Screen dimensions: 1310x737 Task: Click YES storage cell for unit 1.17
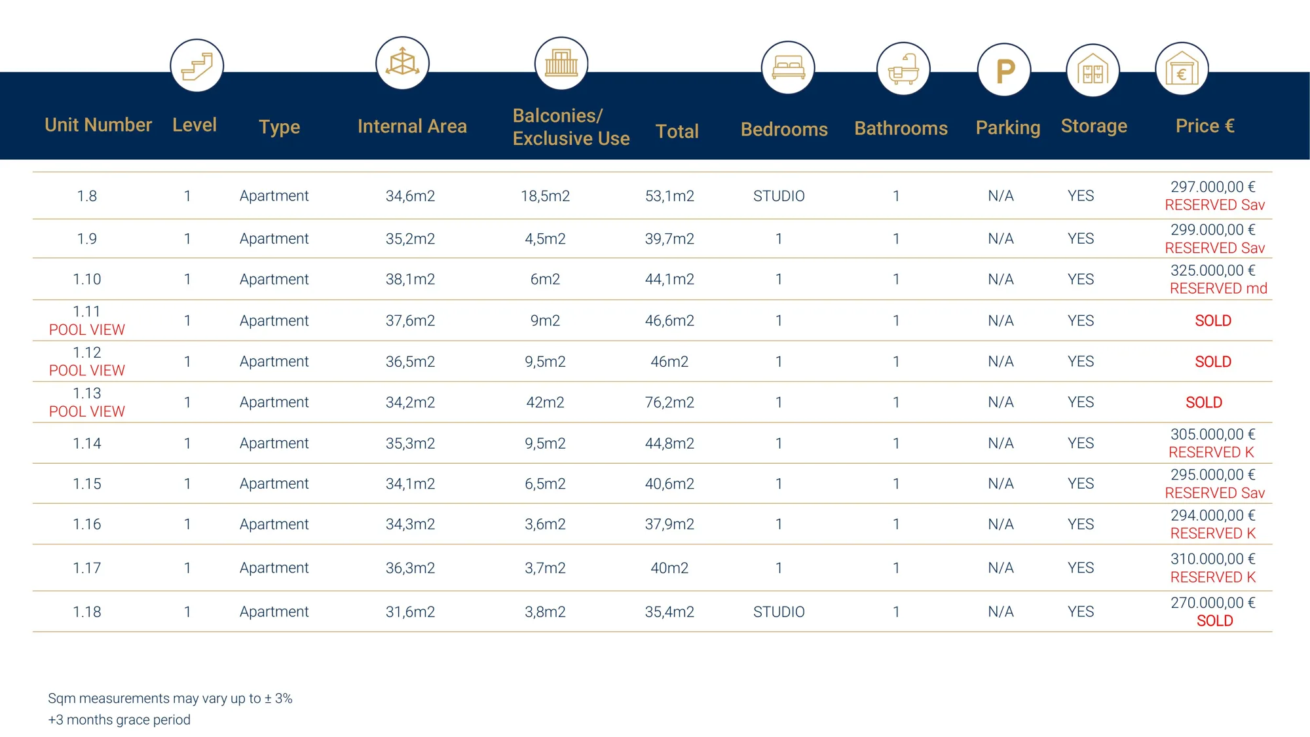[x=1081, y=568]
